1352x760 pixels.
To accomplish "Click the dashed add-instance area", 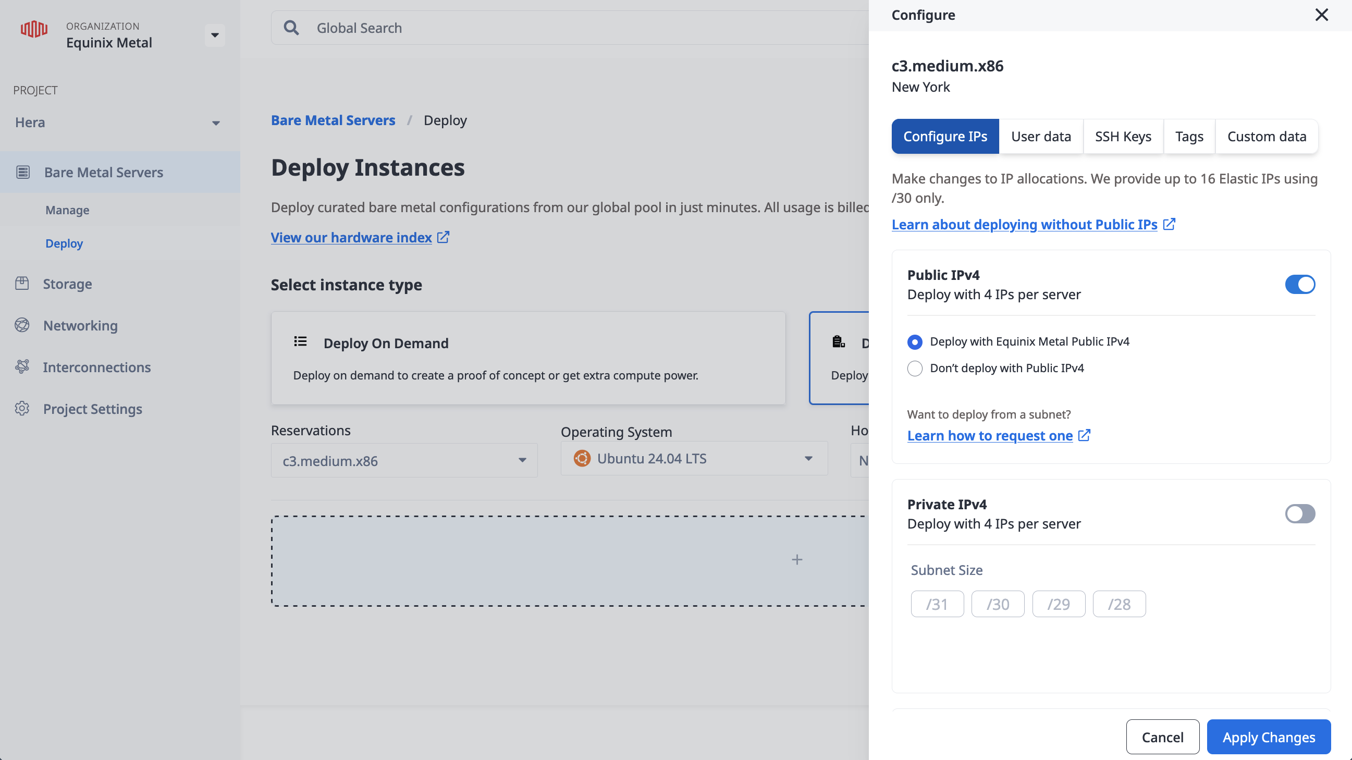I will pyautogui.click(x=570, y=560).
